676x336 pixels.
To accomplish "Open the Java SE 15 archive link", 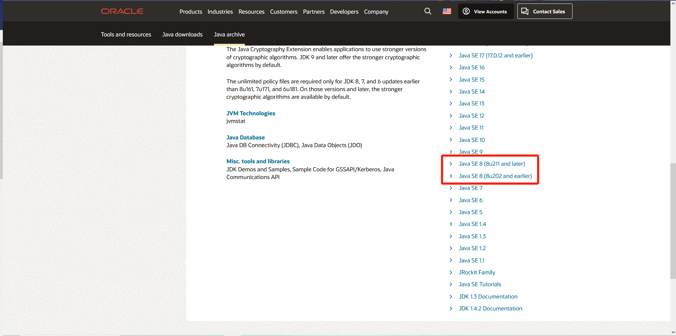I will 471,80.
